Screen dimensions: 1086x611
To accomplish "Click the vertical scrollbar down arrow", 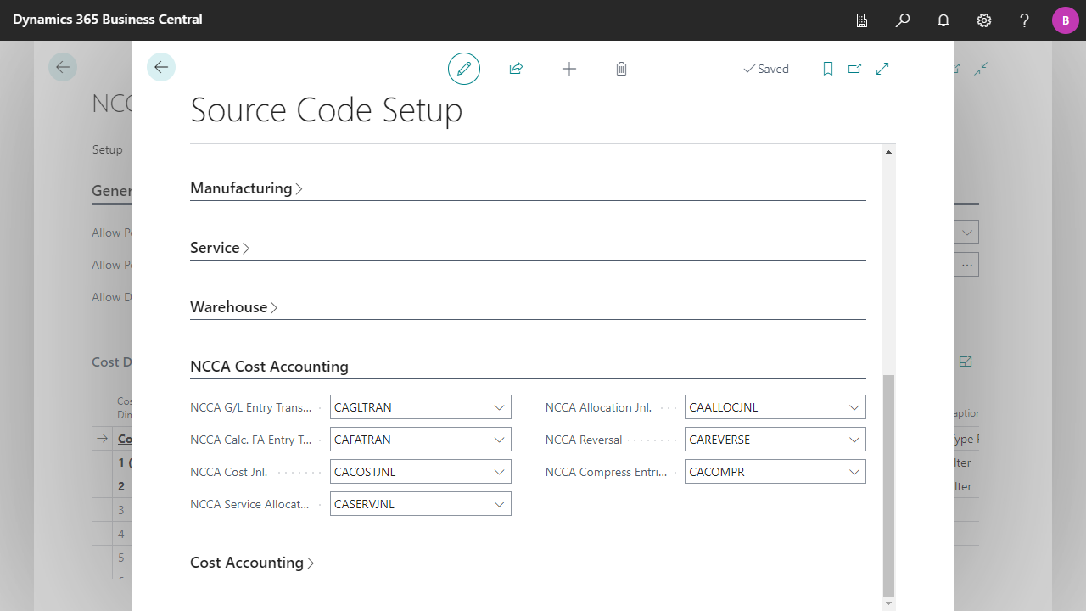I will (888, 603).
